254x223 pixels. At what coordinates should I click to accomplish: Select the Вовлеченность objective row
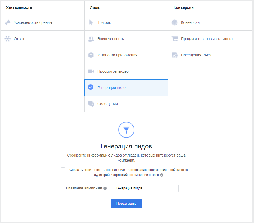click(126, 38)
